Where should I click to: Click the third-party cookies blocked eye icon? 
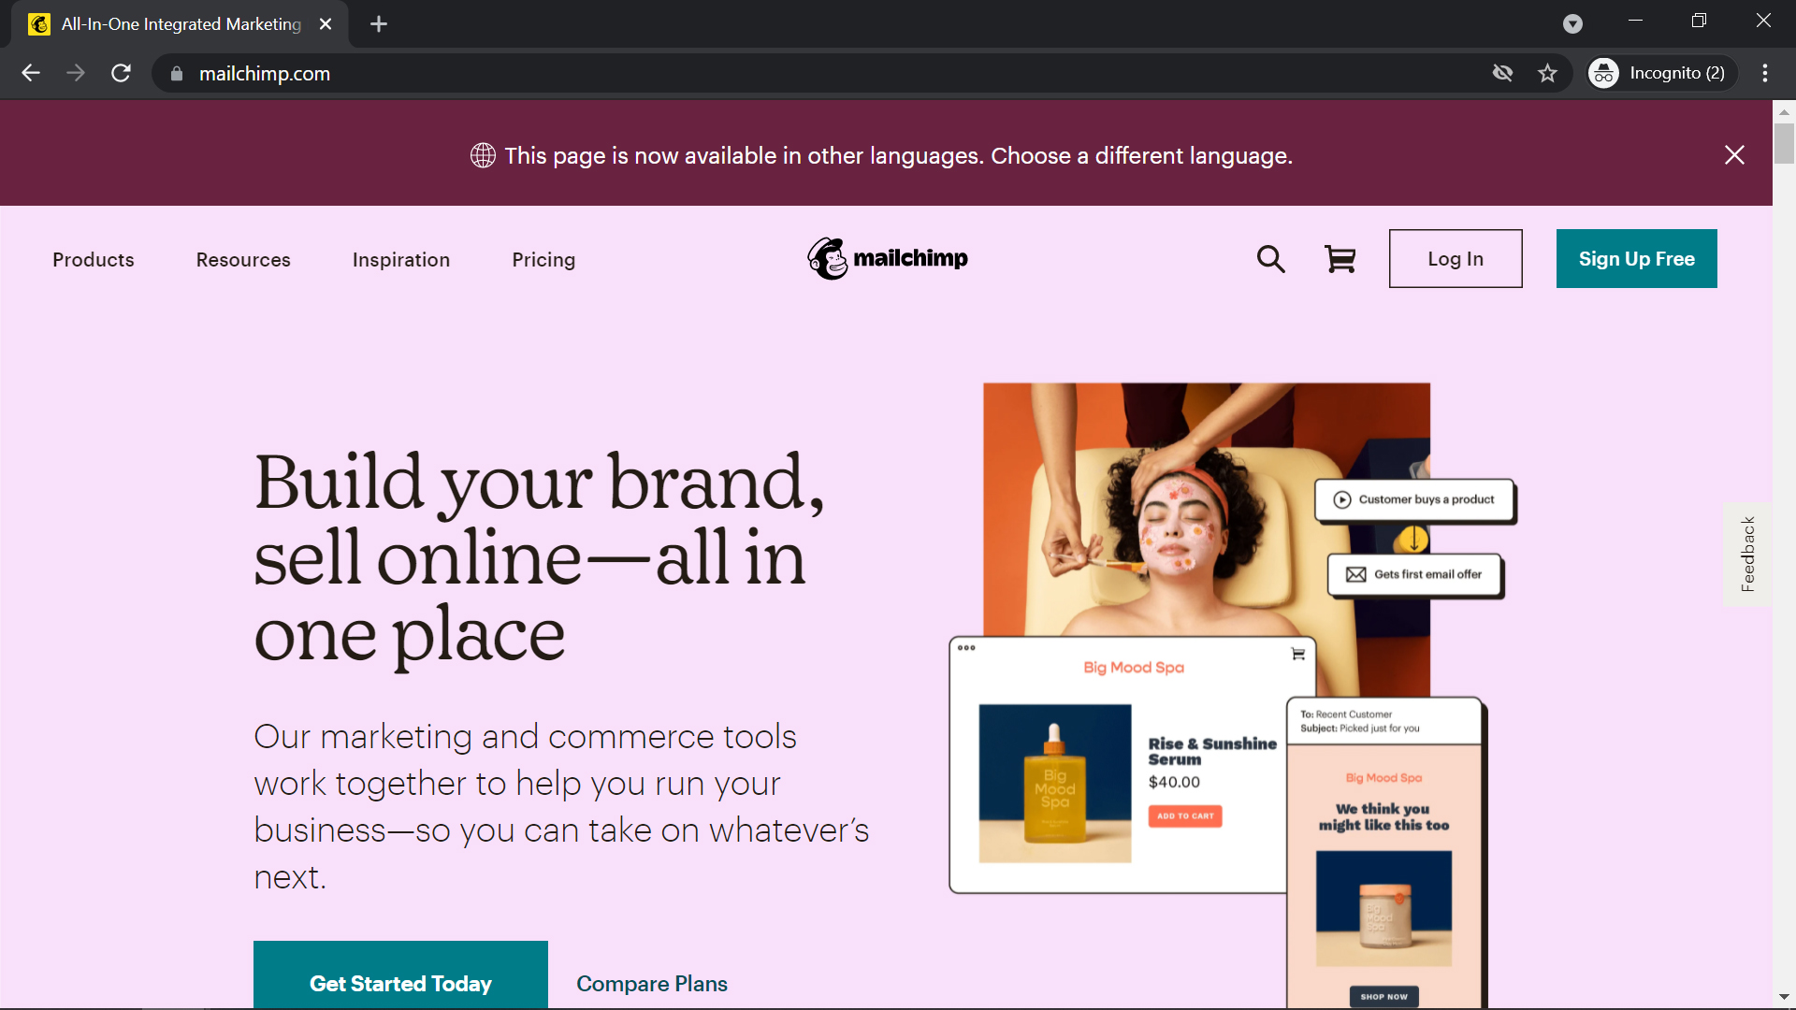[1502, 73]
